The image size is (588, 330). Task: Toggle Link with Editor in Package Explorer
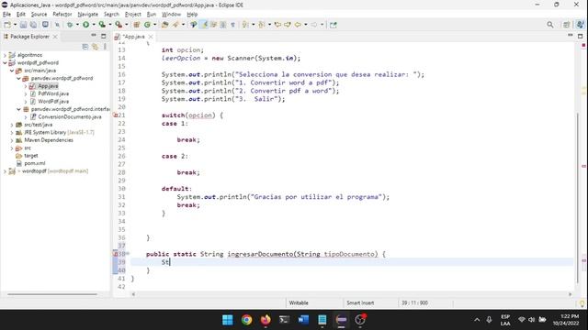[x=95, y=47]
